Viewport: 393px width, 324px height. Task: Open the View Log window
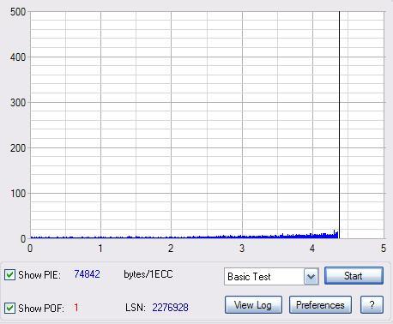click(253, 305)
